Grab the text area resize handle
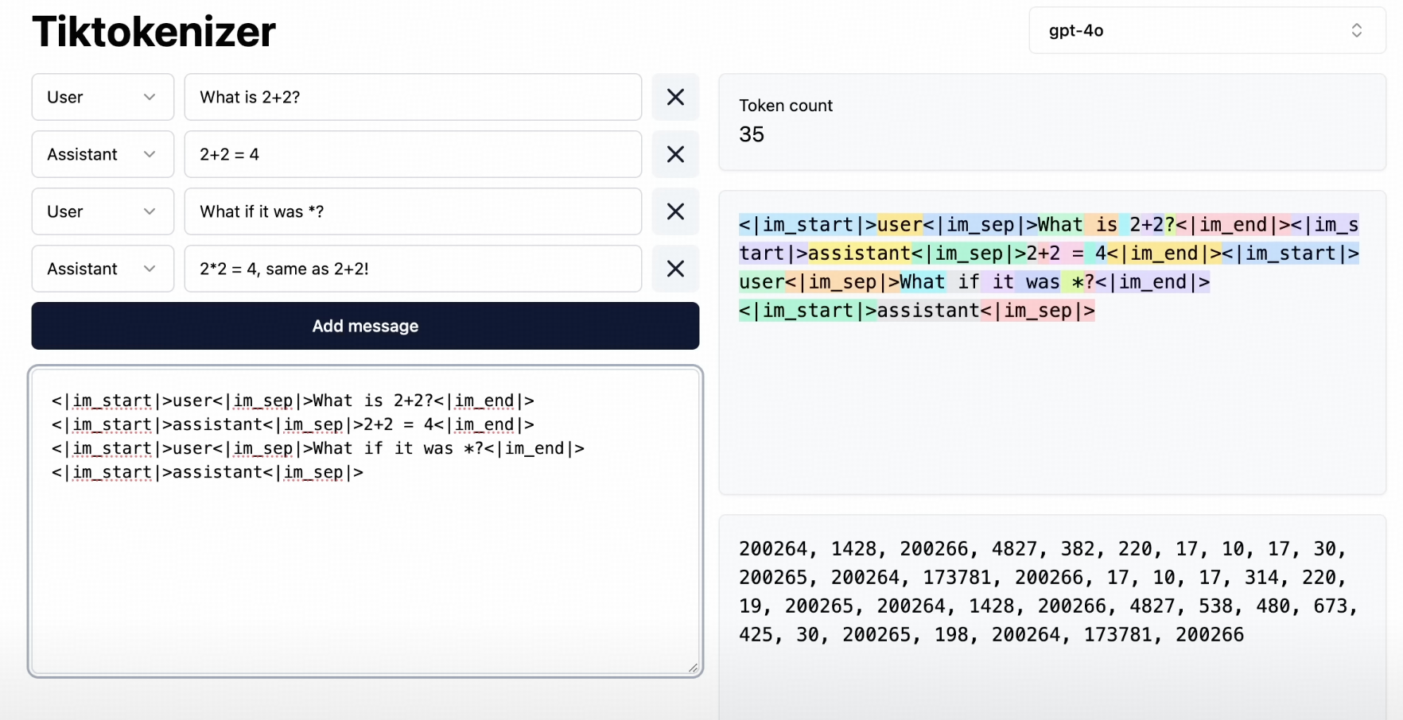The height and width of the screenshot is (720, 1403). tap(693, 668)
